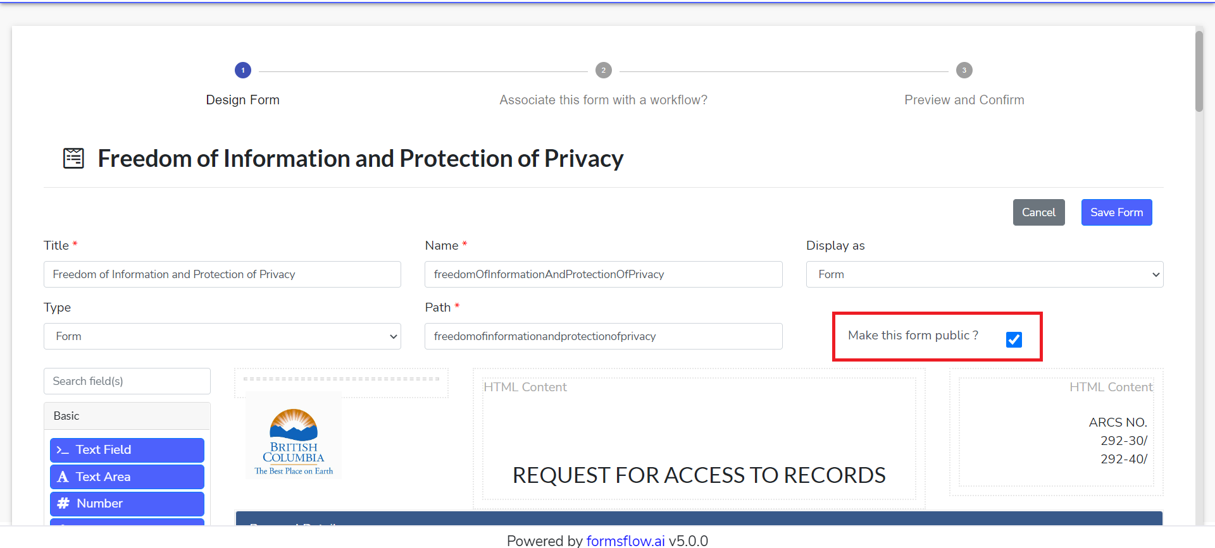This screenshot has width=1215, height=548.
Task: Click the Save Form button
Action: 1117,212
